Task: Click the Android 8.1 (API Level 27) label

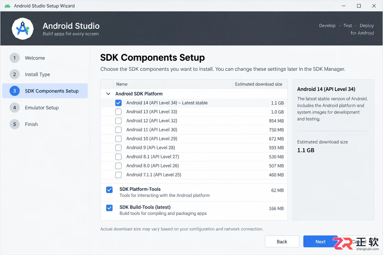Action: click(153, 157)
